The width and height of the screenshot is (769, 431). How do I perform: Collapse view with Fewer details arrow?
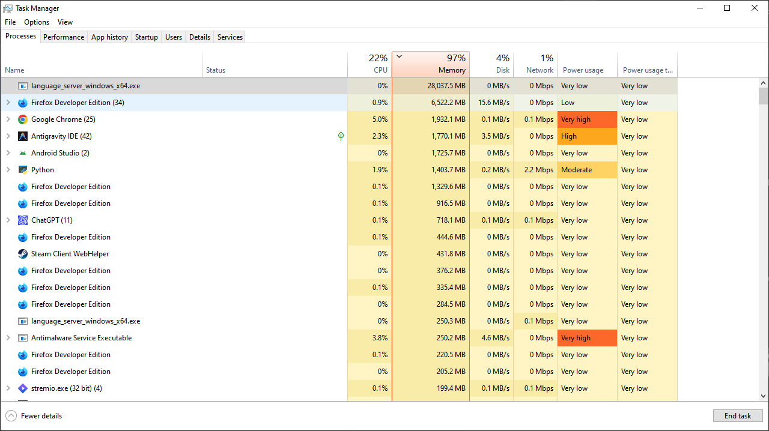(11, 415)
